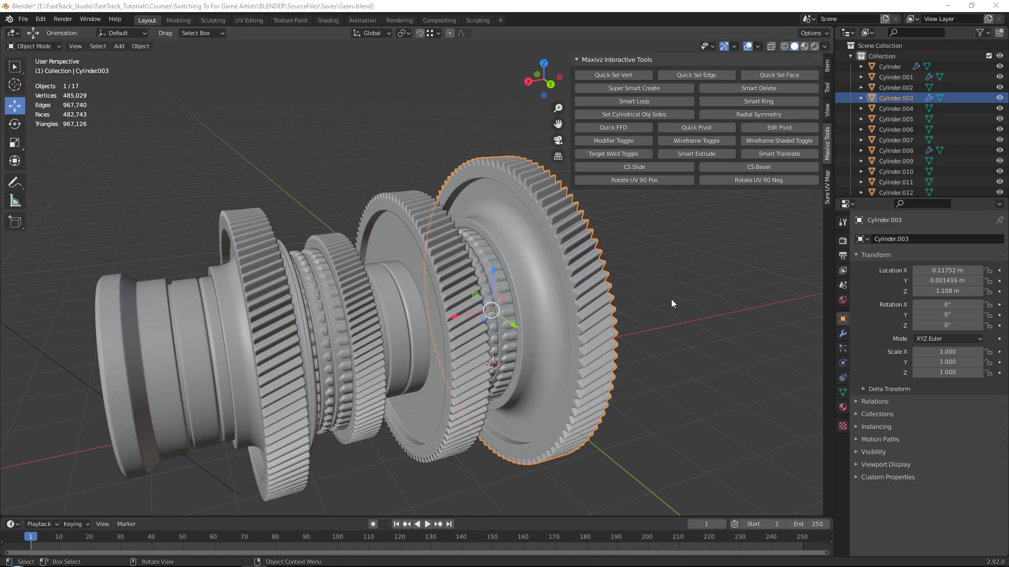
Task: Activate the Scale tool
Action: tap(15, 142)
